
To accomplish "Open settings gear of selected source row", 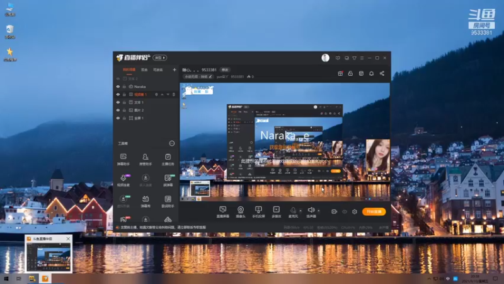I will 156,95.
